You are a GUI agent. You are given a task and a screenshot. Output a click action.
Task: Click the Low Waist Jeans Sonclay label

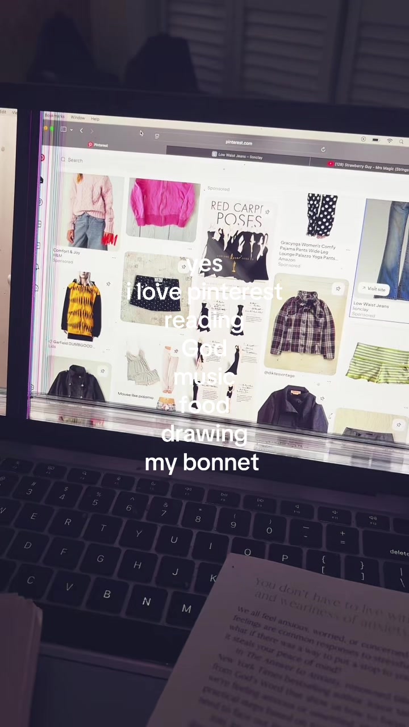370,307
